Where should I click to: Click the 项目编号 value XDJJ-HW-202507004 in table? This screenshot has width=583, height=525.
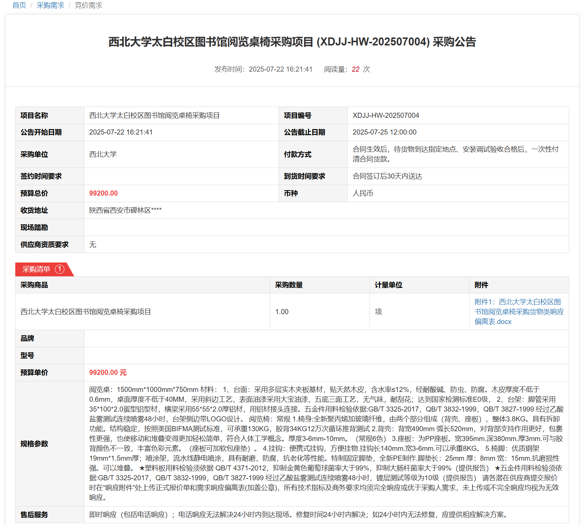point(386,116)
